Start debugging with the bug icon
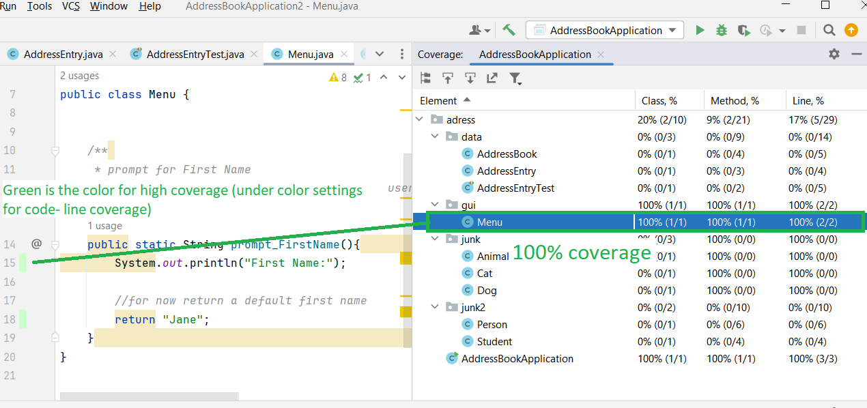Image resolution: width=867 pixels, height=408 pixels. click(x=722, y=30)
